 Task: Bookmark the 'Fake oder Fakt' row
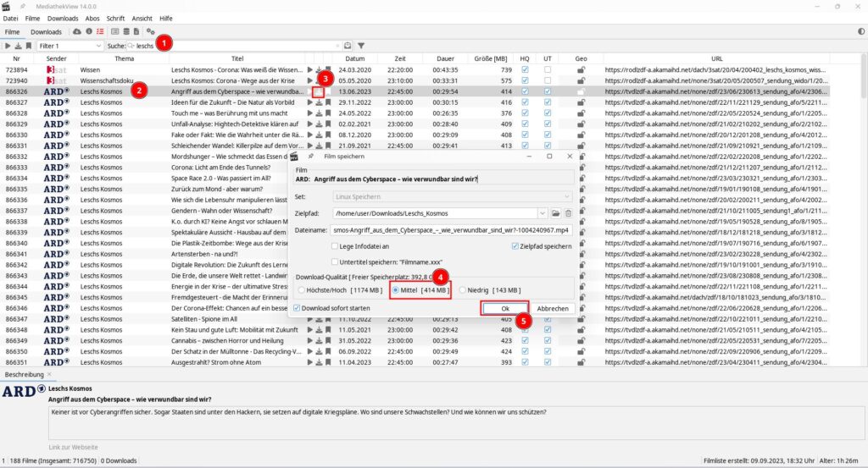tap(328, 135)
